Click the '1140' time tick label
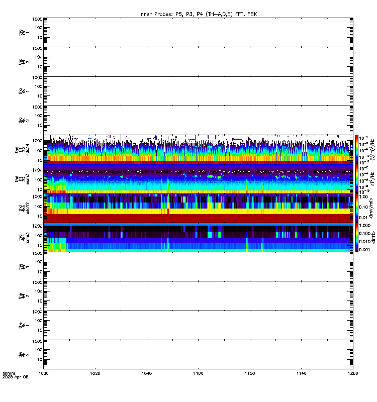The image size is (377, 402). click(301, 373)
